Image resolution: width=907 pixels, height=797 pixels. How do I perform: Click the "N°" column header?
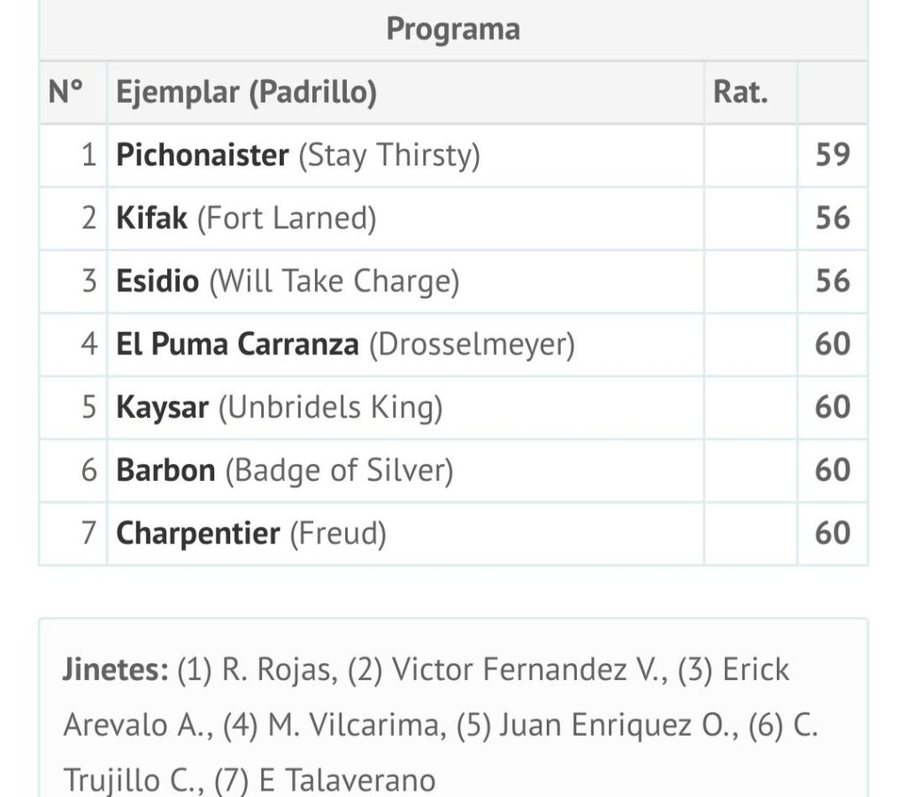click(65, 92)
